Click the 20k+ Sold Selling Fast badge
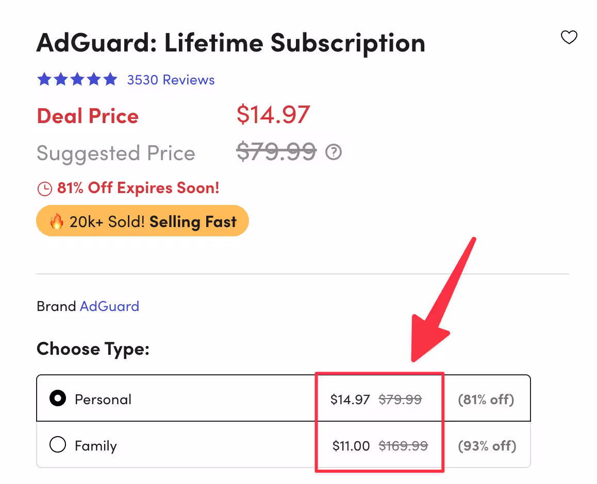 [x=142, y=220]
